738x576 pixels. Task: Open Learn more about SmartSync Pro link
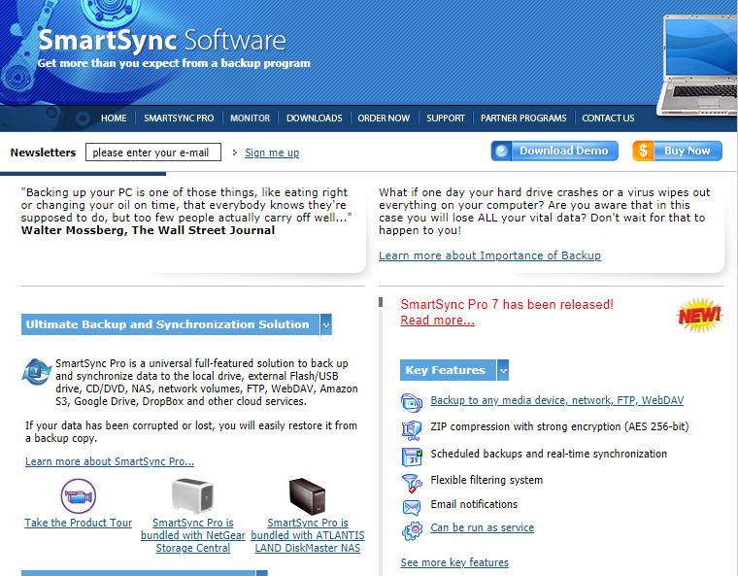click(x=110, y=461)
